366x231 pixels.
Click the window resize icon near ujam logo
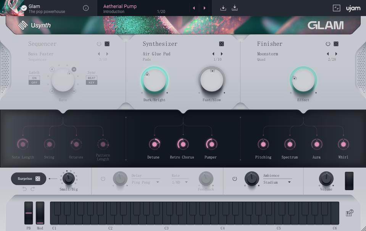point(336,8)
